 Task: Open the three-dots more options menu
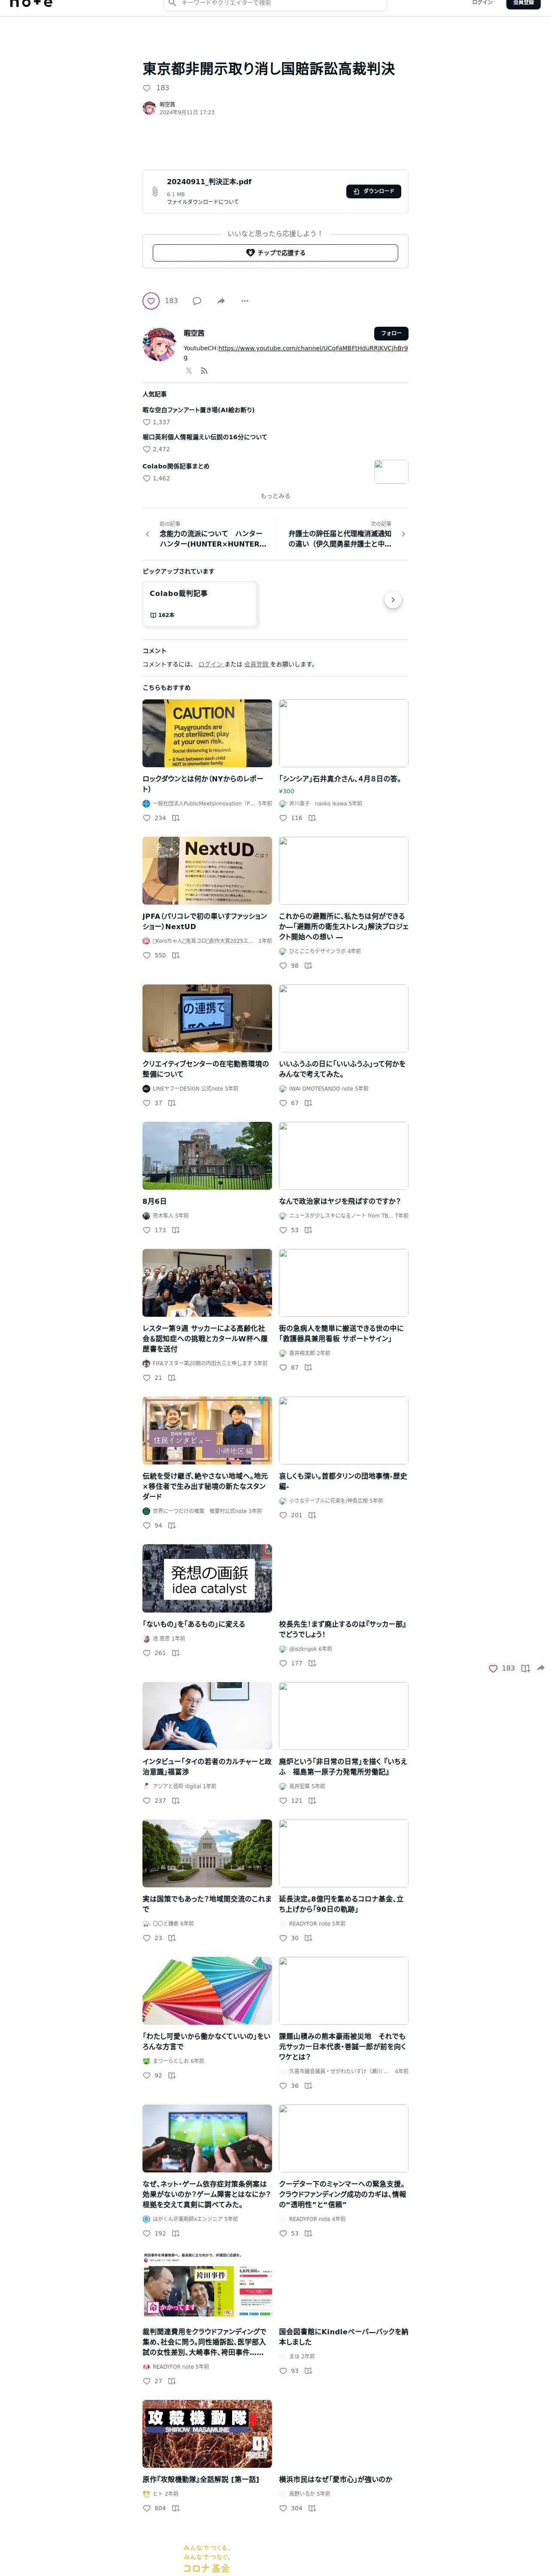click(x=245, y=301)
